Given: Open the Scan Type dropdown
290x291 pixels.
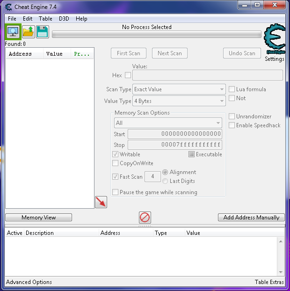Looking at the screenshot, I should (179, 89).
